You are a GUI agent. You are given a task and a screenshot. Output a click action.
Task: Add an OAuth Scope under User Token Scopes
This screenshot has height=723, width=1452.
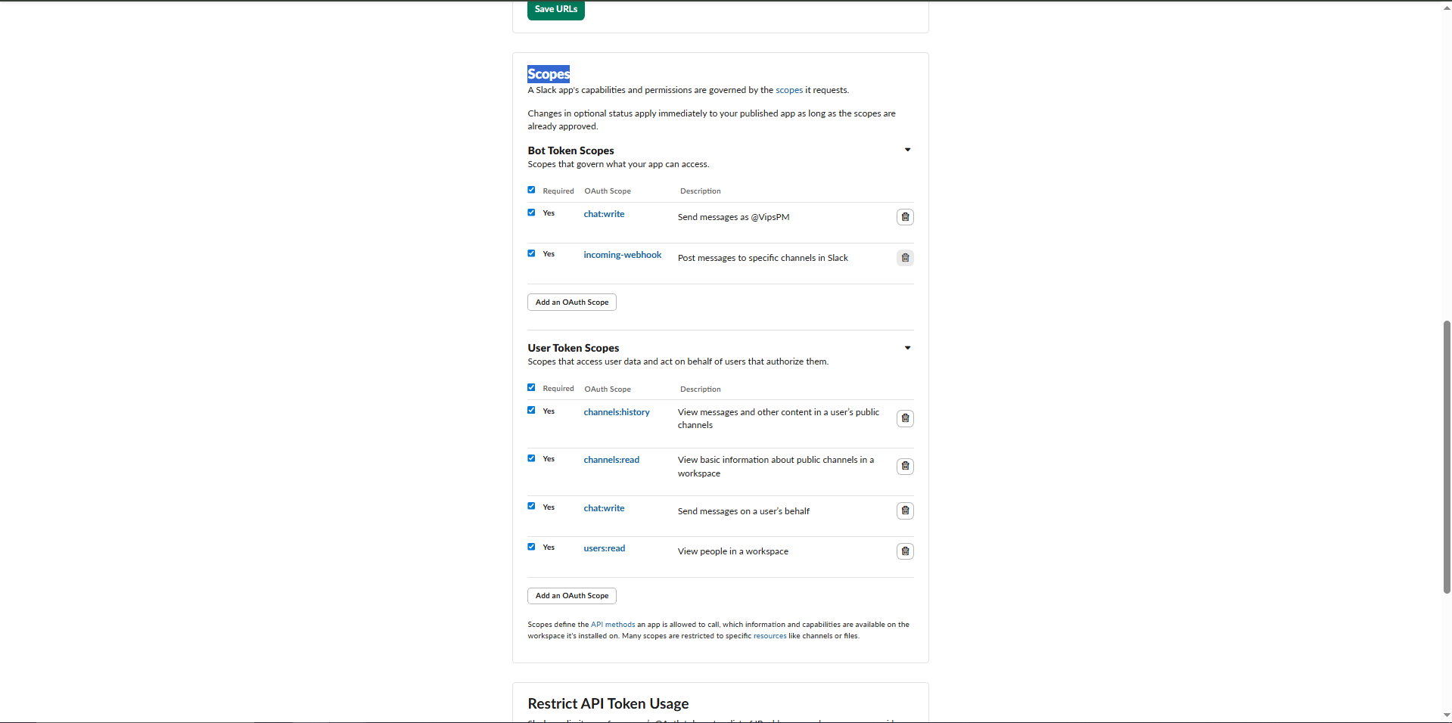click(571, 596)
